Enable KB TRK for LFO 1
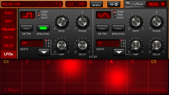 pyautogui.click(x=27, y=28)
